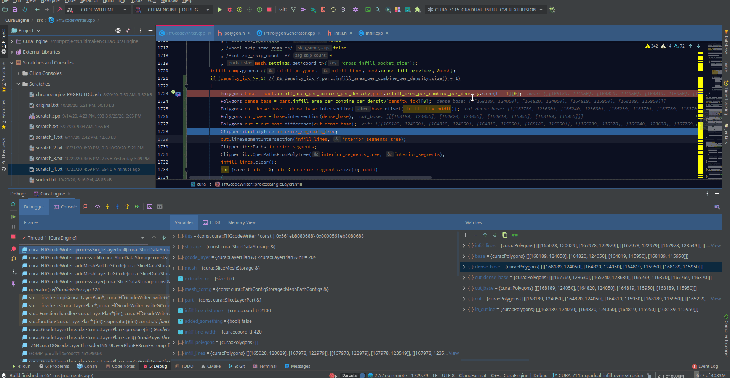Locate the opened file in the Project tree
The height and width of the screenshot is (378, 730).
pos(118,30)
